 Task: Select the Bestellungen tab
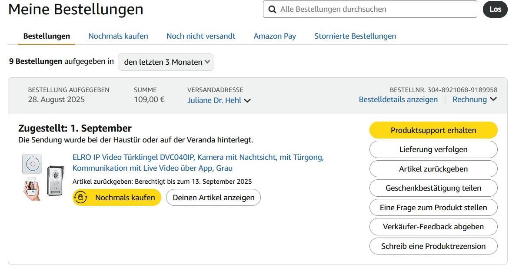[47, 36]
